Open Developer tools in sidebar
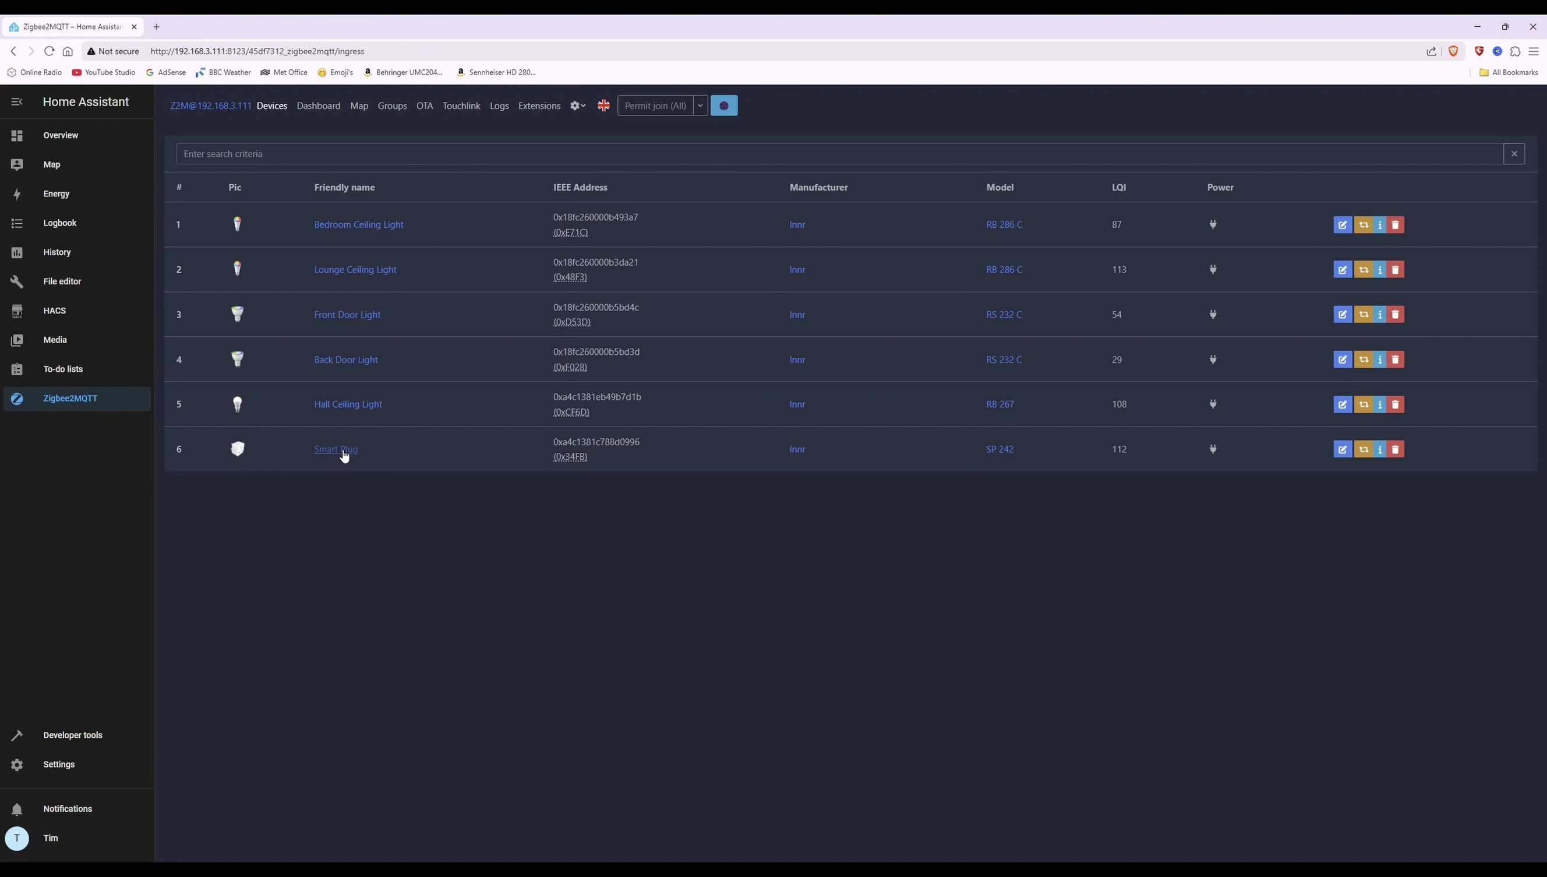This screenshot has height=877, width=1547. [77, 735]
